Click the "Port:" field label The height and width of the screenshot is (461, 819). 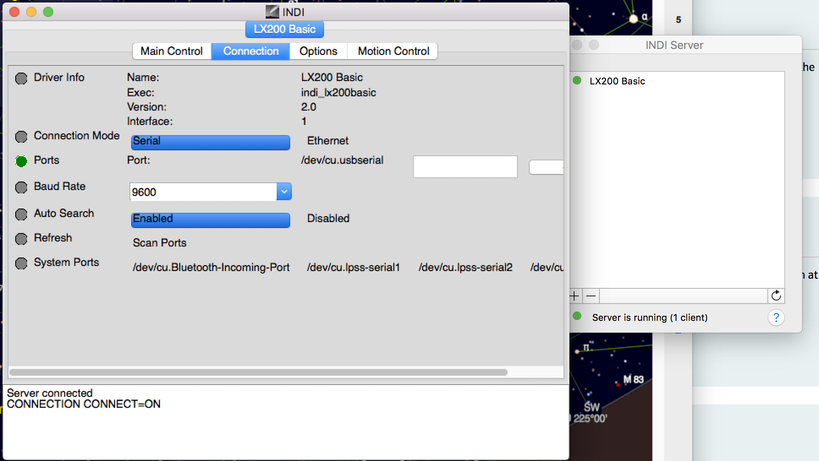[138, 160]
